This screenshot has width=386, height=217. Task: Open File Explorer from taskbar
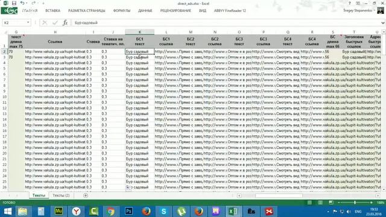pos(23,212)
